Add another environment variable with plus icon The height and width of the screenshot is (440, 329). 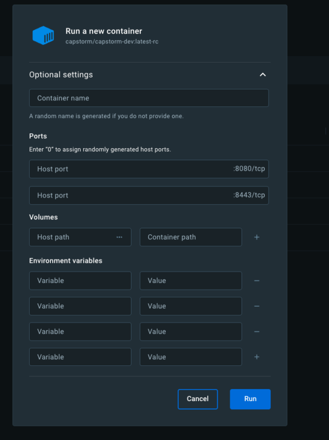click(257, 357)
